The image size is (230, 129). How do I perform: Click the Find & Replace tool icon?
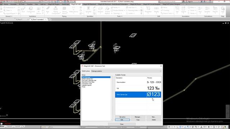[x=107, y=10]
